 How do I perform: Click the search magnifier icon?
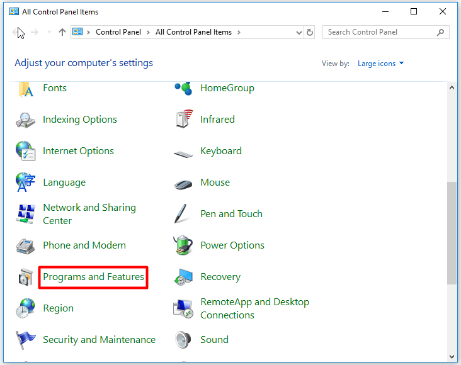pyautogui.click(x=440, y=32)
